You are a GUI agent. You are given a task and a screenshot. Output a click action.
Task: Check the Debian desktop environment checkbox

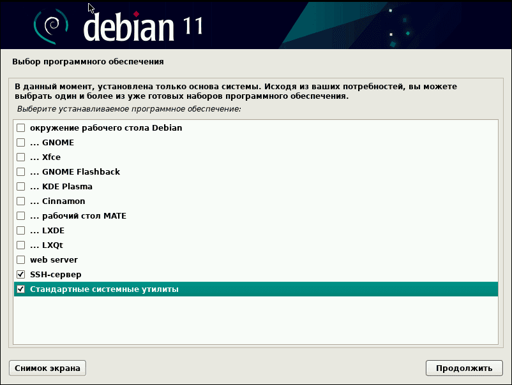tap(21, 127)
